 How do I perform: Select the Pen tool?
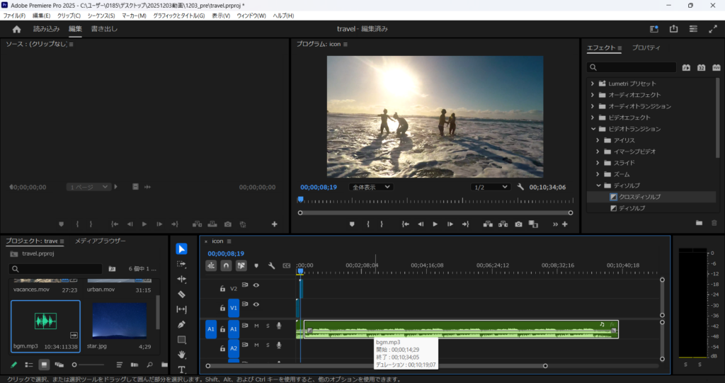[x=181, y=324]
